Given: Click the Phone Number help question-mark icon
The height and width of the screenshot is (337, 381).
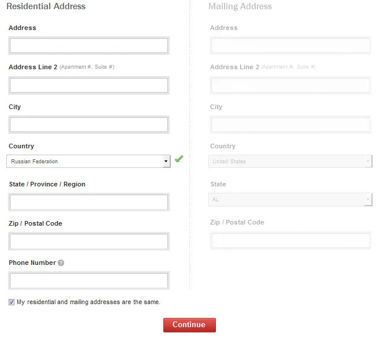Looking at the screenshot, I should [61, 263].
